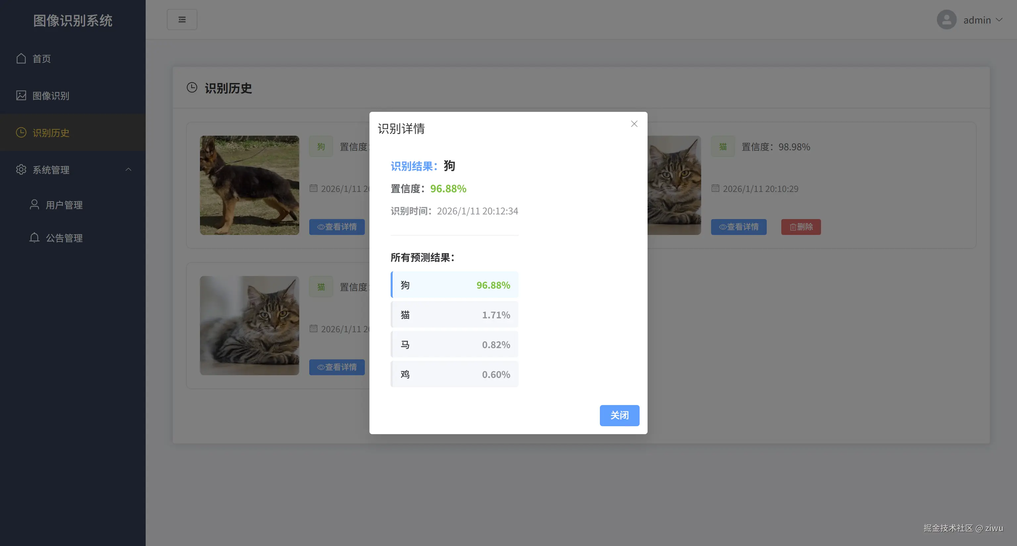Image resolution: width=1017 pixels, height=546 pixels.
Task: Click the 猫 1.71% prediction bar
Action: coord(455,314)
